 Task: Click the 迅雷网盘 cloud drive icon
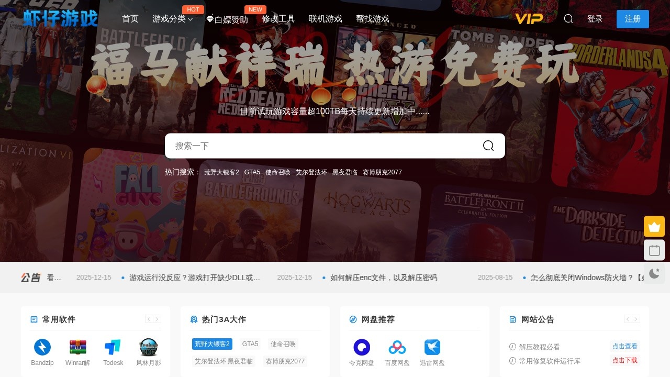(432, 347)
